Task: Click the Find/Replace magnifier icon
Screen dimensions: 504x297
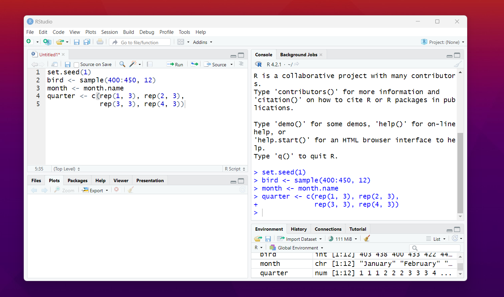Action: point(122,64)
